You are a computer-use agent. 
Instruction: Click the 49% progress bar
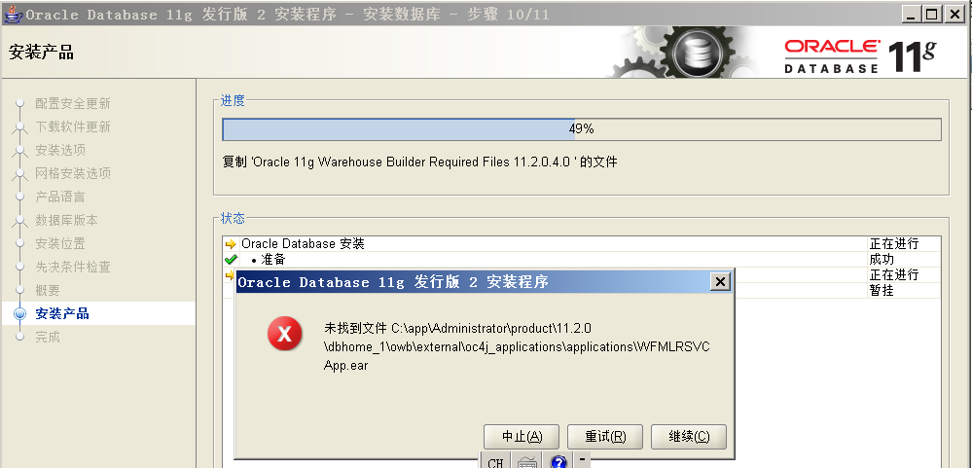pyautogui.click(x=582, y=129)
